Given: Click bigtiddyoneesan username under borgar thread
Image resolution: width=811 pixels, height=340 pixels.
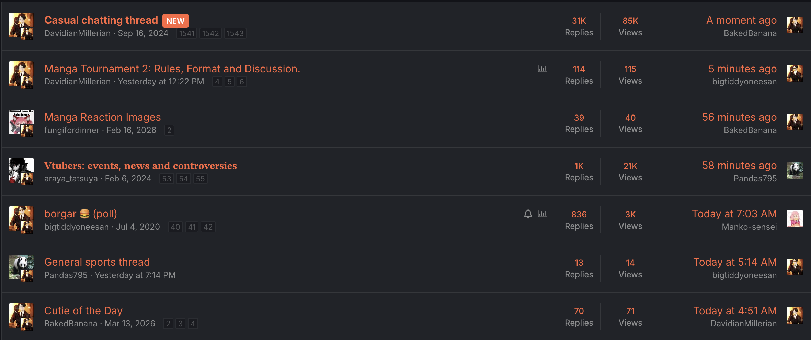Looking at the screenshot, I should tap(77, 227).
